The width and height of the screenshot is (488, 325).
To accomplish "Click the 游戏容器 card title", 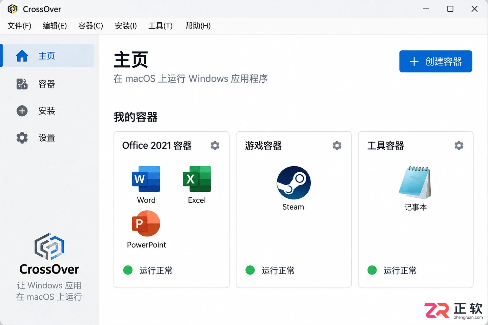I will [263, 146].
